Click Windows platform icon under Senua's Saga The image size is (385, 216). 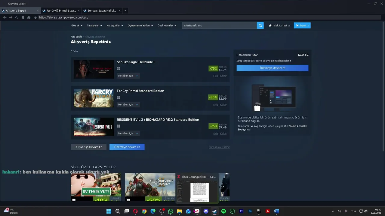pyautogui.click(x=119, y=69)
